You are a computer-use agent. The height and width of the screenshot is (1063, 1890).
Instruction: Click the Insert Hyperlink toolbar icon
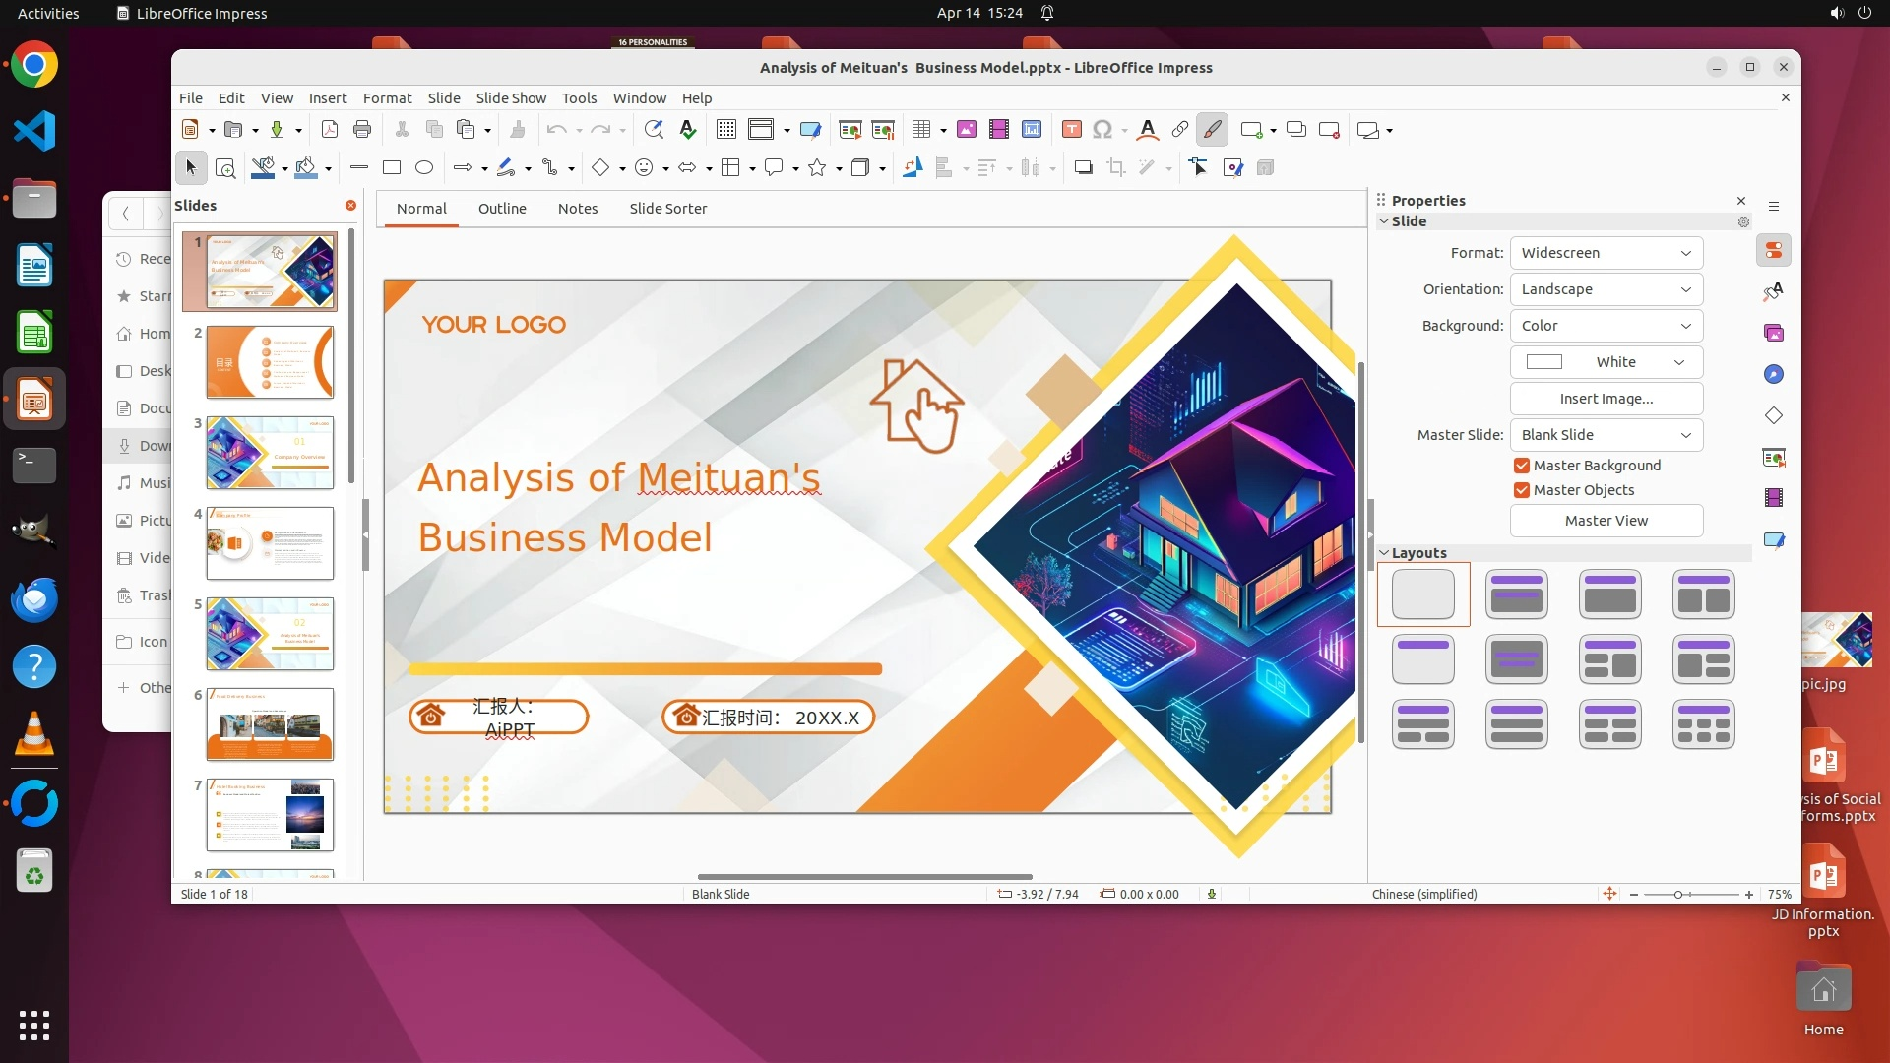[x=1179, y=130]
